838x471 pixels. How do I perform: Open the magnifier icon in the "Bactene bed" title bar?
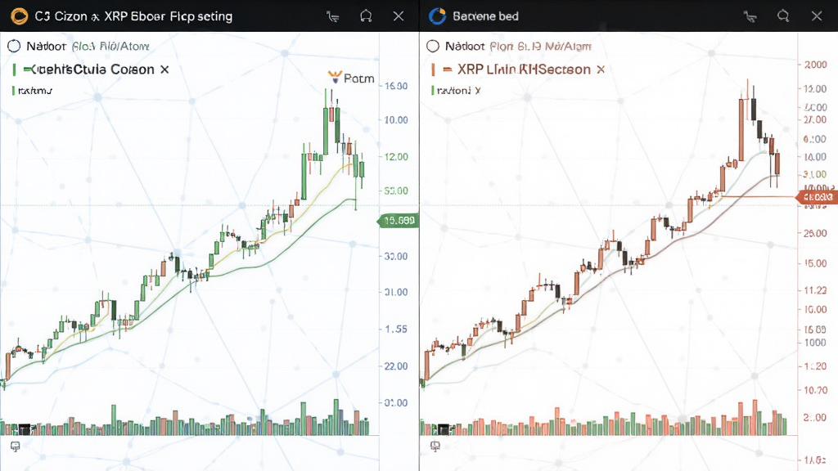point(783,16)
